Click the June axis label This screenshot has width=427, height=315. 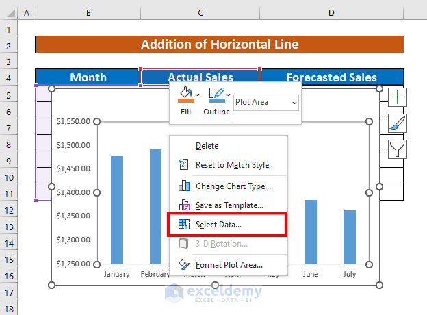pyautogui.click(x=311, y=274)
